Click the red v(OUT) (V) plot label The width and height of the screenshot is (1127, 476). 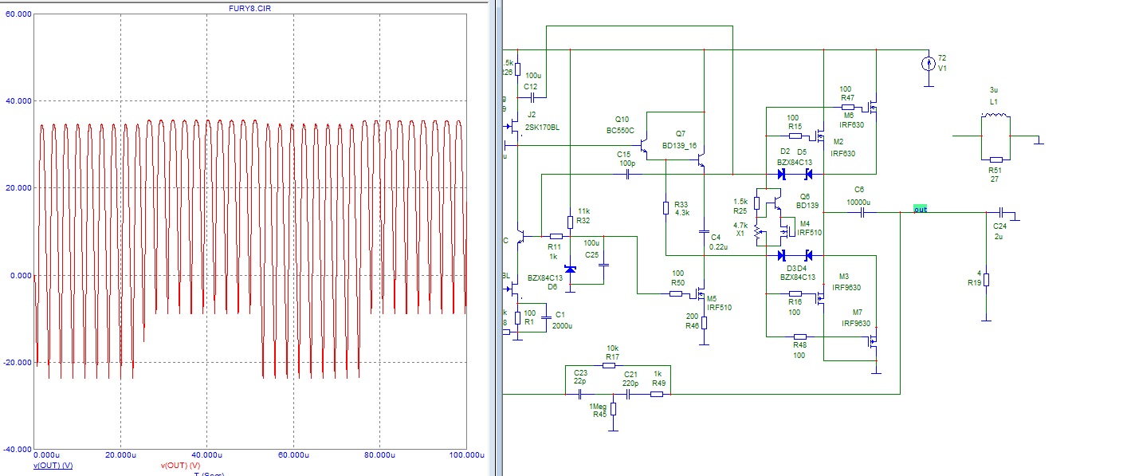[x=180, y=466]
